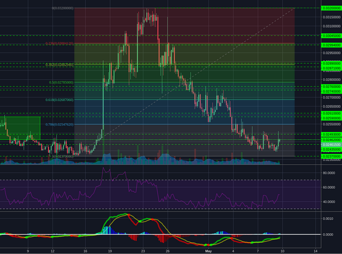Viewport: 342px width, 254px height.
Task: Click date label 23 on time axis
Action: pyautogui.click(x=143, y=251)
